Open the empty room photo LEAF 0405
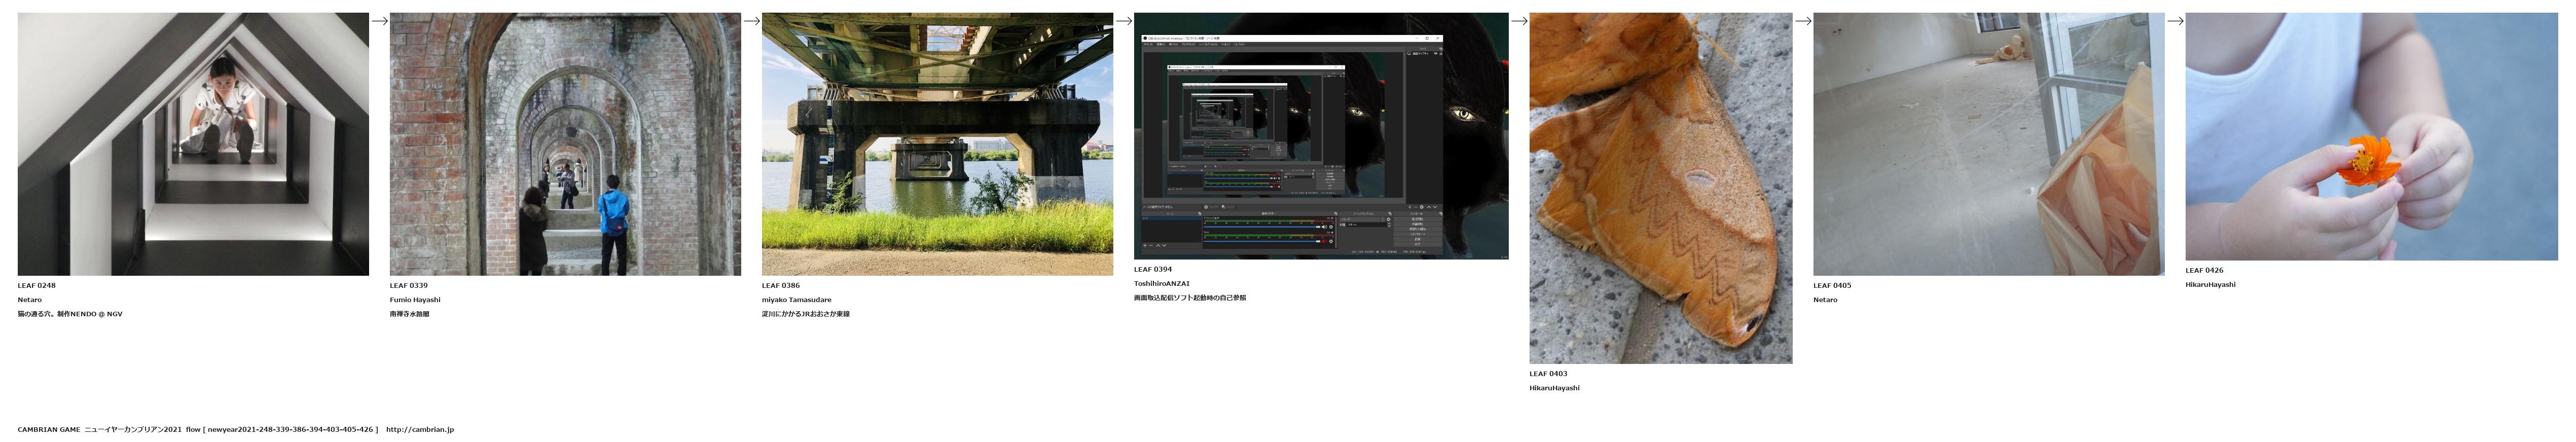2576x442 pixels. pos(1988,144)
